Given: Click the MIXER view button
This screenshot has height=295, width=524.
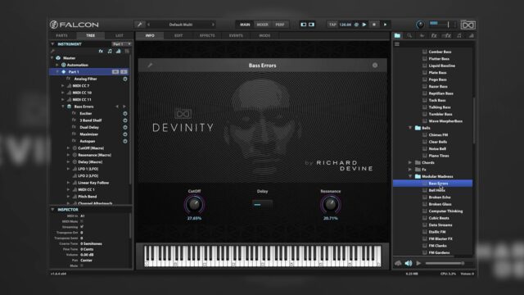Looking at the screenshot, I should 262,25.
